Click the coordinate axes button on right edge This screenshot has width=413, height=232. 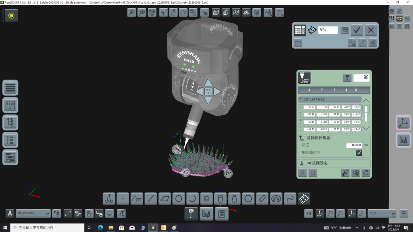click(x=403, y=122)
